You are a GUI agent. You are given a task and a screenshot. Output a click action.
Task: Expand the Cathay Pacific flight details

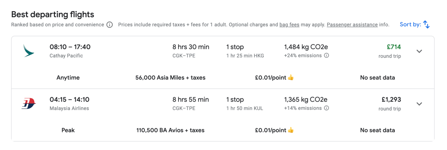point(419,51)
